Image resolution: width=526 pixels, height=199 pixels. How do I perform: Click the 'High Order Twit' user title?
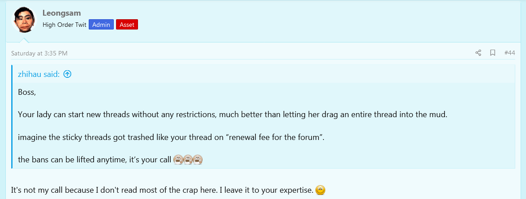coord(65,25)
